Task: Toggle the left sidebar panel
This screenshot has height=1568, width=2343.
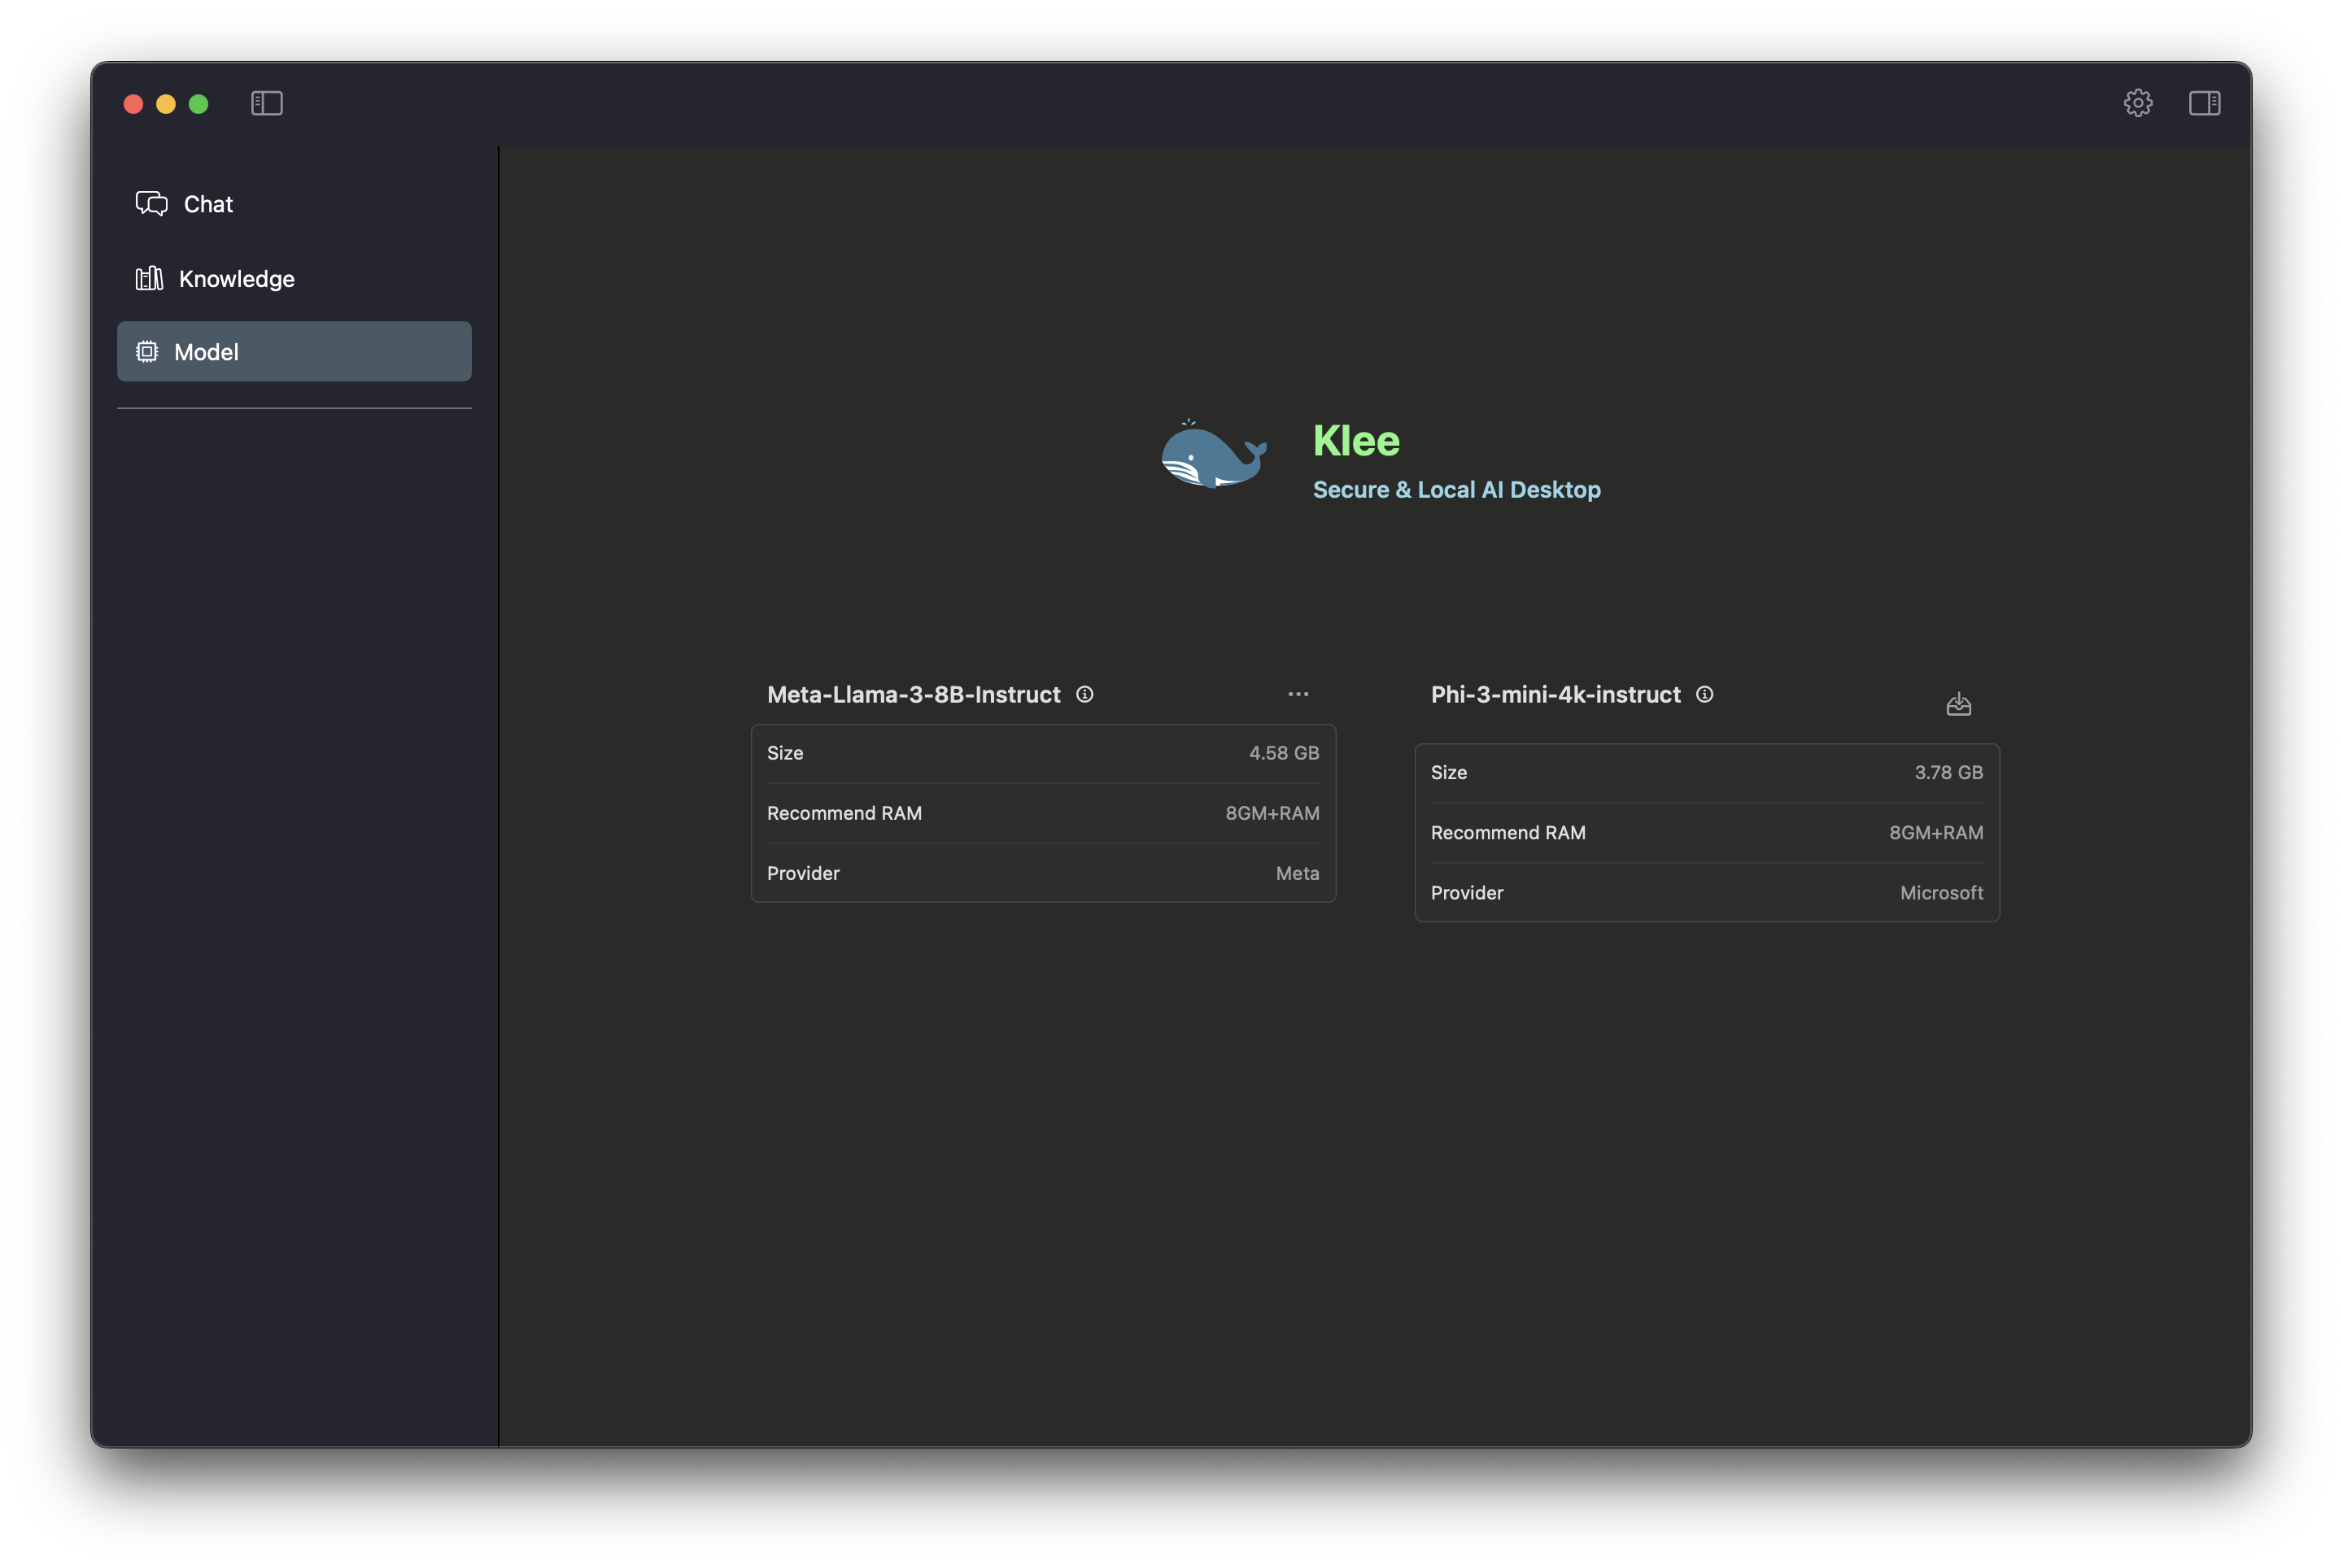Action: tap(266, 103)
